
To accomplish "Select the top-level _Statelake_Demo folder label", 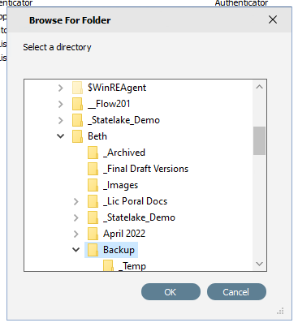I will (x=124, y=120).
